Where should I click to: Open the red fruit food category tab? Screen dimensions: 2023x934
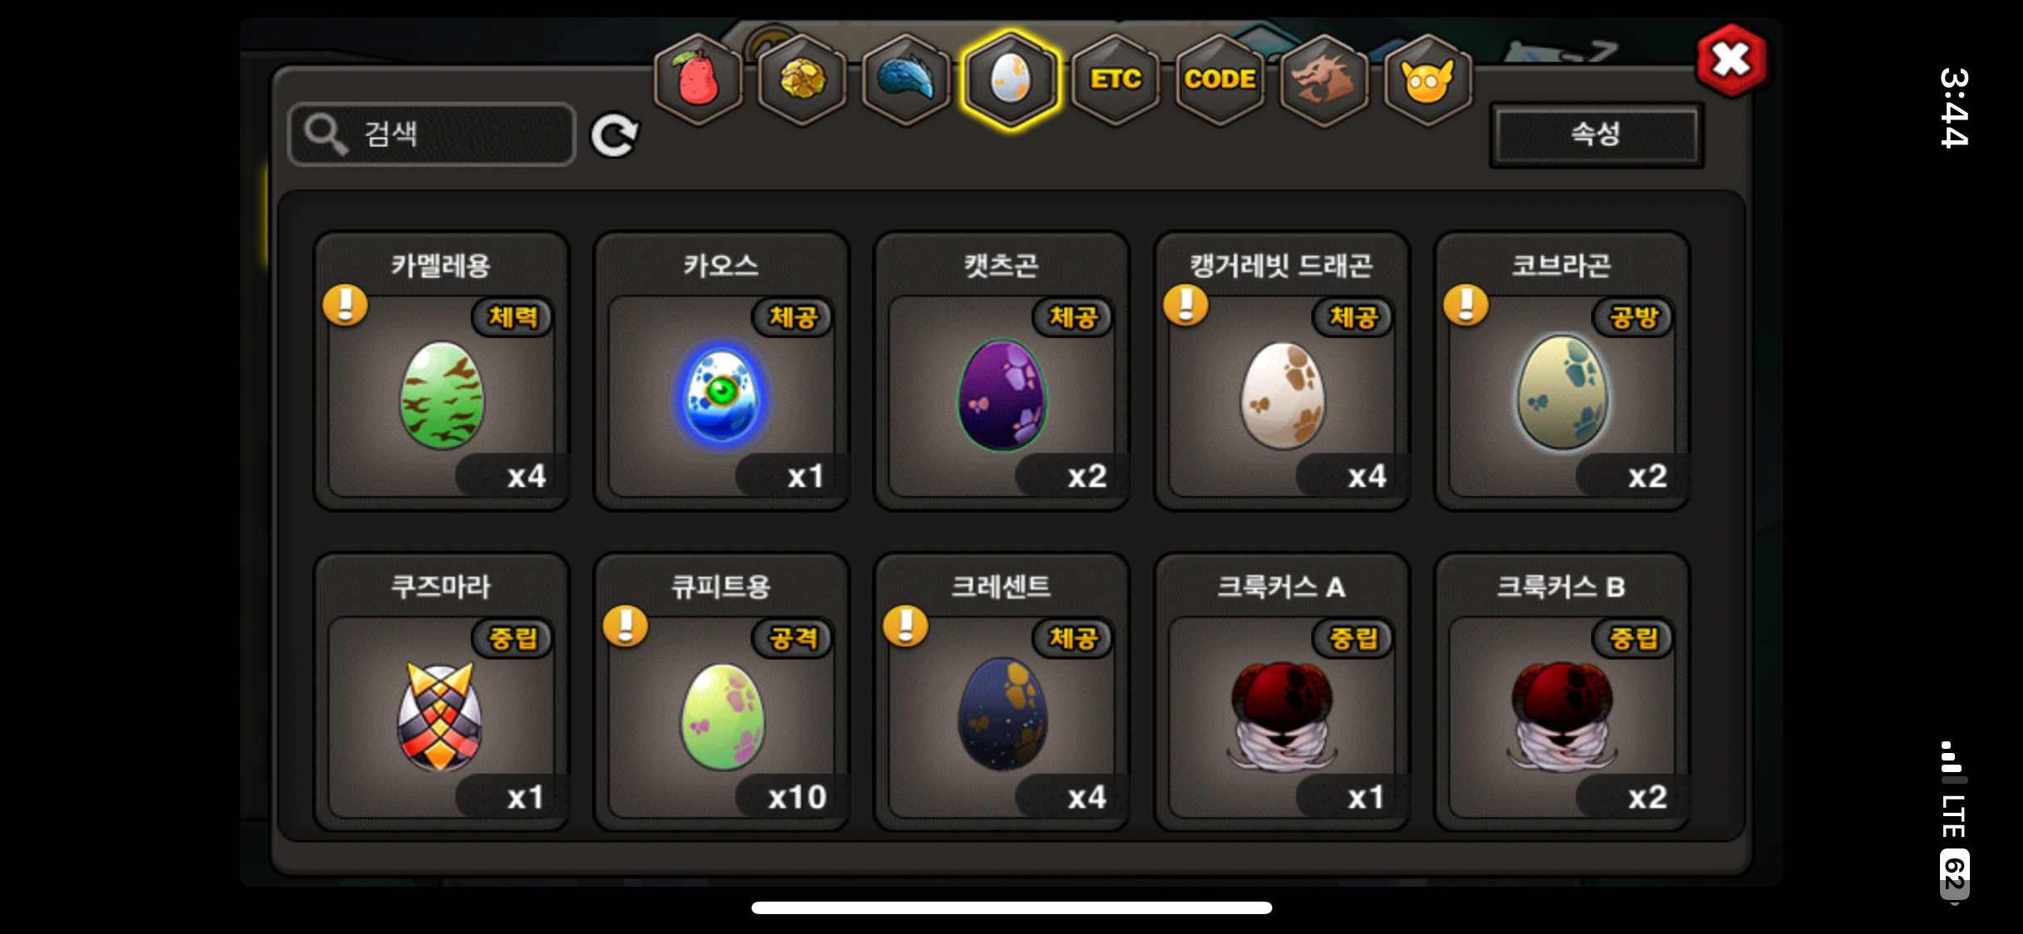point(698,80)
